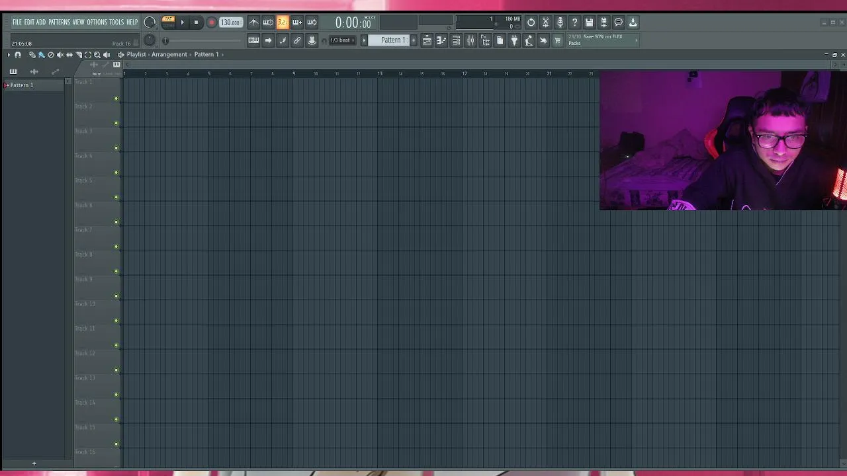Toggle loop recording
The height and width of the screenshot is (476, 847).
click(x=312, y=22)
